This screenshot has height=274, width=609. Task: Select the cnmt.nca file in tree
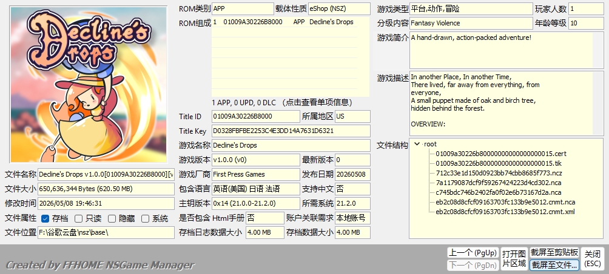[x=505, y=202]
